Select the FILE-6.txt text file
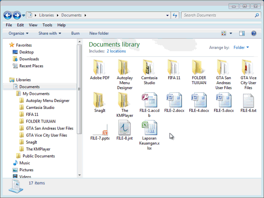264x198 pixels. coord(248,102)
